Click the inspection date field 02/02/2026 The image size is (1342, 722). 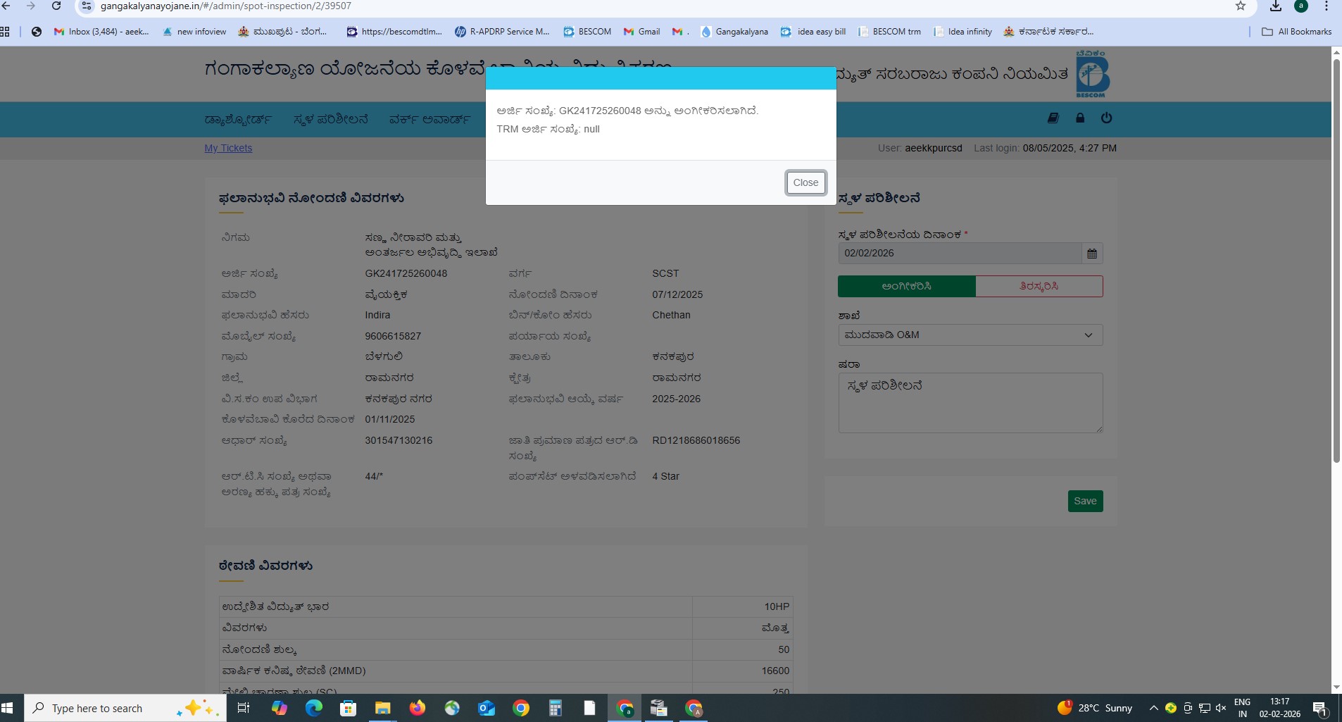960,253
